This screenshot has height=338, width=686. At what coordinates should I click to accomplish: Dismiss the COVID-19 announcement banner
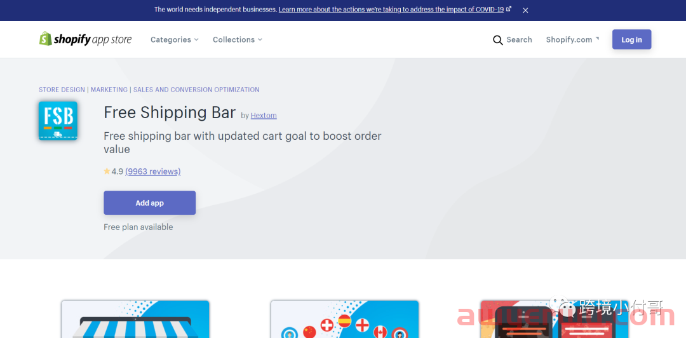(x=525, y=10)
